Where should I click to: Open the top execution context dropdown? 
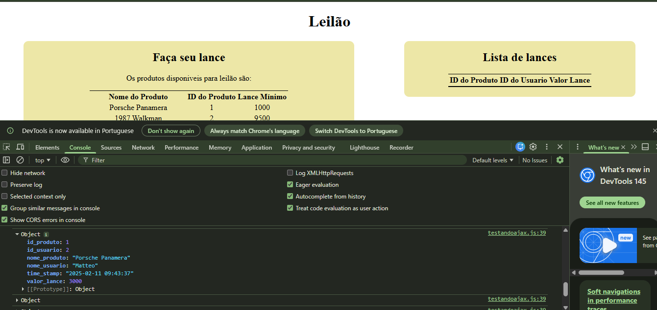coord(43,160)
